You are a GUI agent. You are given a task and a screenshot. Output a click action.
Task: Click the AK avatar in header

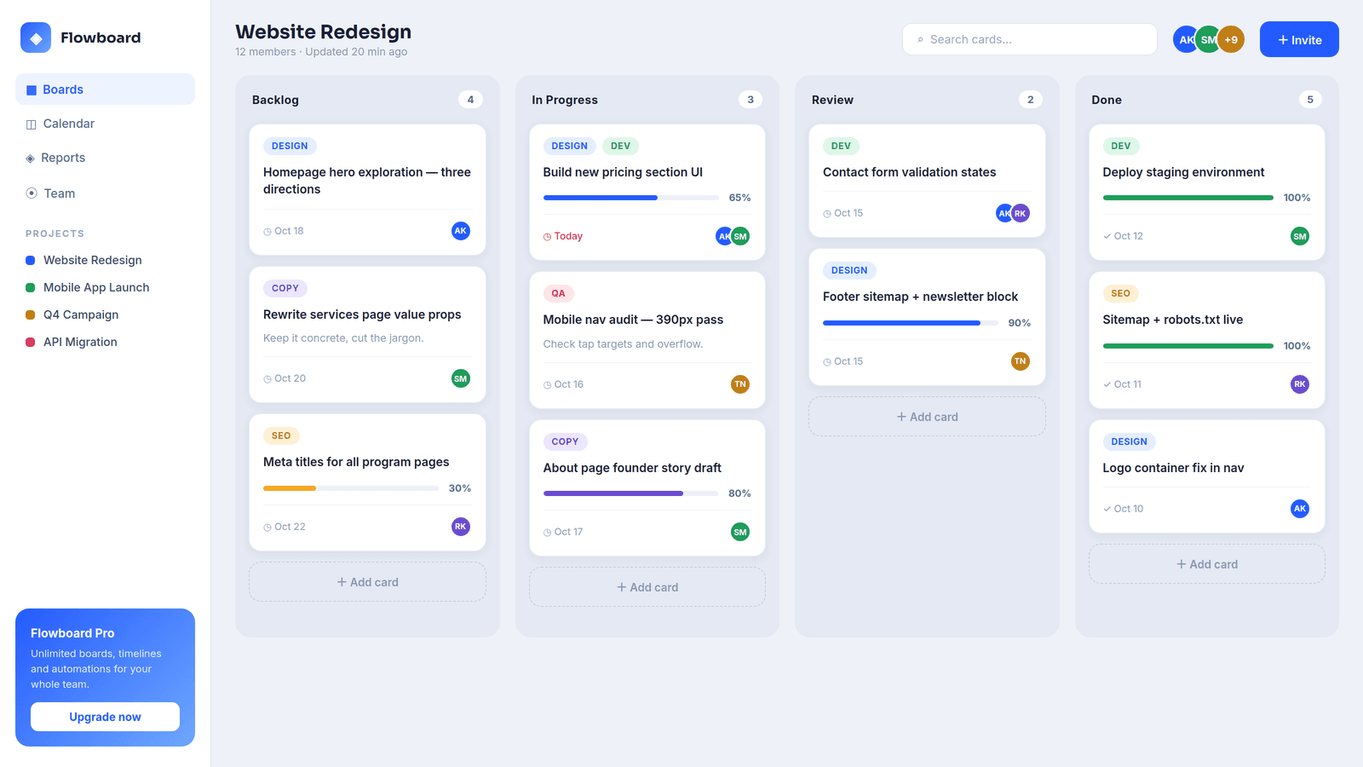tap(1184, 39)
